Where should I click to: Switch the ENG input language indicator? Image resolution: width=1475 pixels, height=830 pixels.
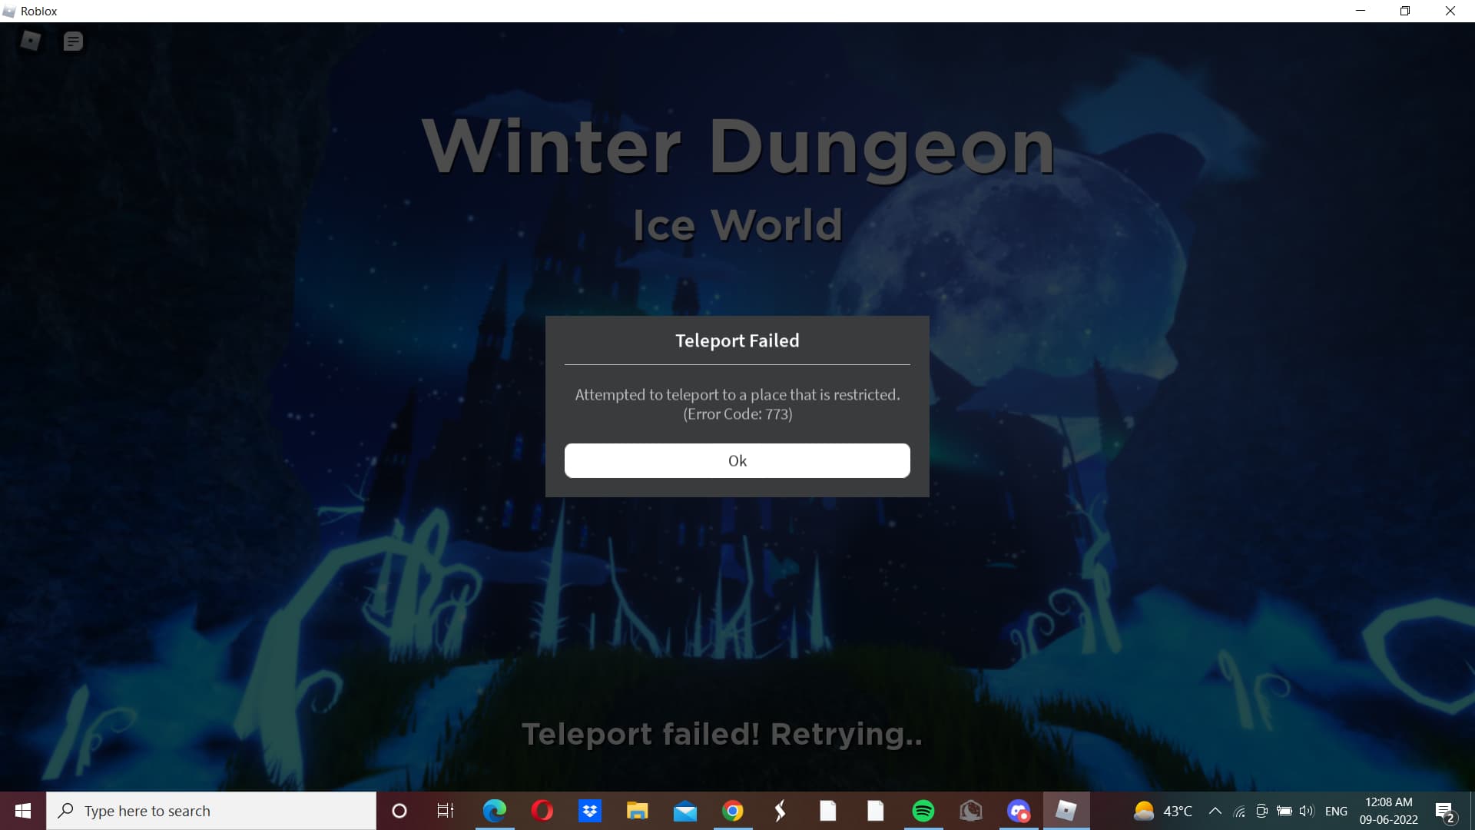tap(1336, 811)
